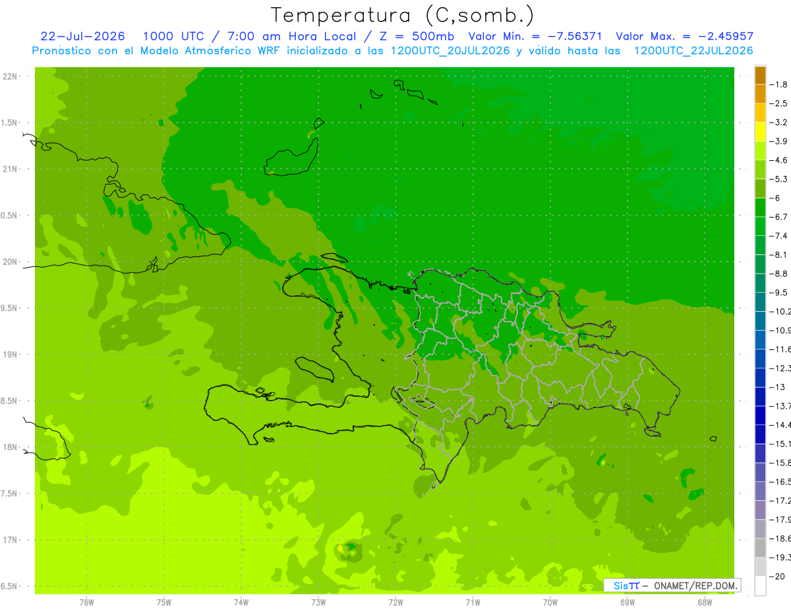Pick the blue swatch between -13 and -13.7
The height and width of the screenshot is (611, 791).
coord(760,397)
